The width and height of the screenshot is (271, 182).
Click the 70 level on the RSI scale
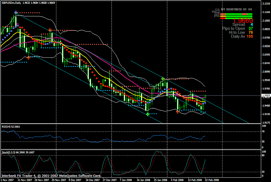[x=264, y=132]
